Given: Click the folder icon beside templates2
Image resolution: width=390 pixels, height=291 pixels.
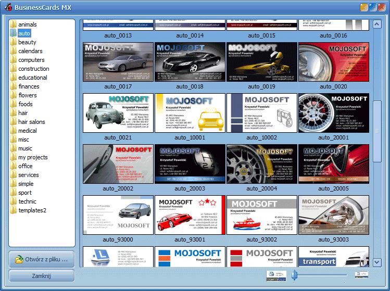Looking at the screenshot, I should click(13, 210).
